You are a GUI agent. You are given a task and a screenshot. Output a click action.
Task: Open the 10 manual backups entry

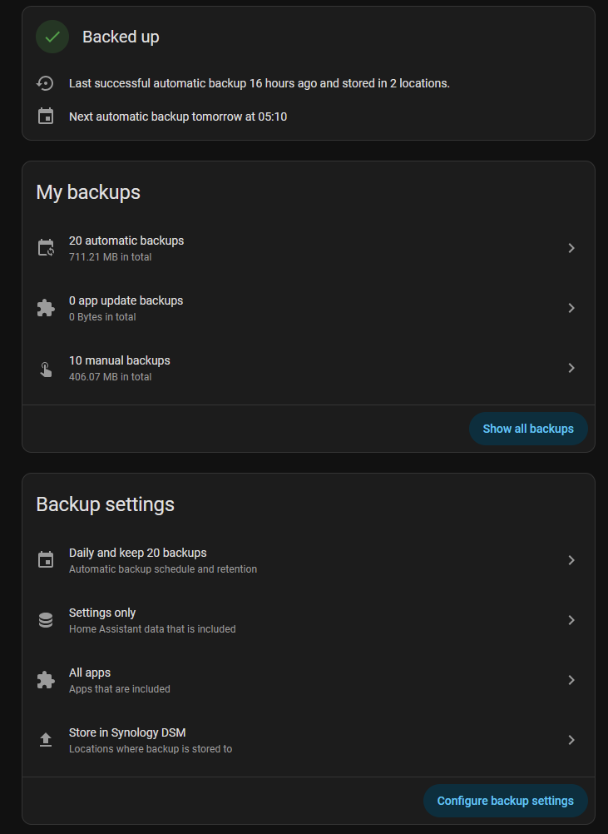click(x=119, y=361)
